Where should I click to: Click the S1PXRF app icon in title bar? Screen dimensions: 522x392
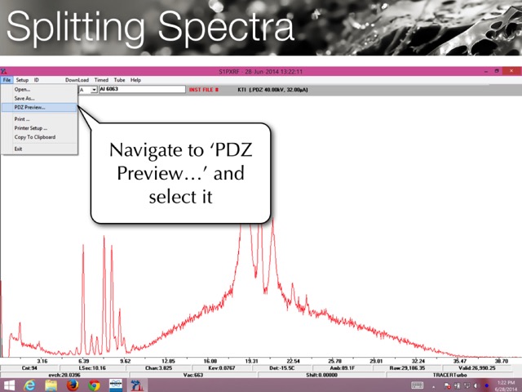5,71
